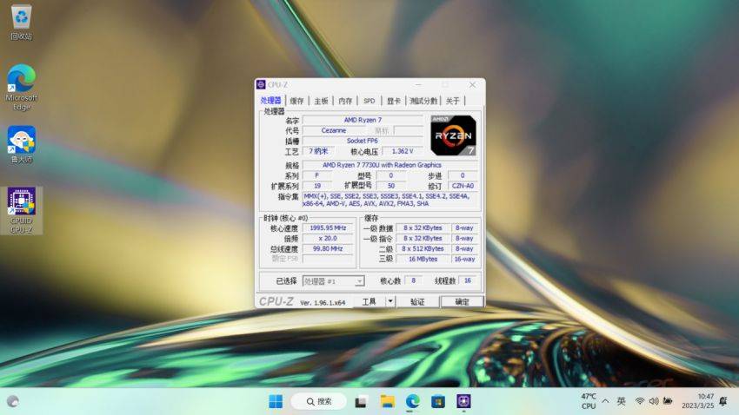The width and height of the screenshot is (739, 415).
Task: Open Microsoft Store from the taskbar
Action: [x=438, y=401]
